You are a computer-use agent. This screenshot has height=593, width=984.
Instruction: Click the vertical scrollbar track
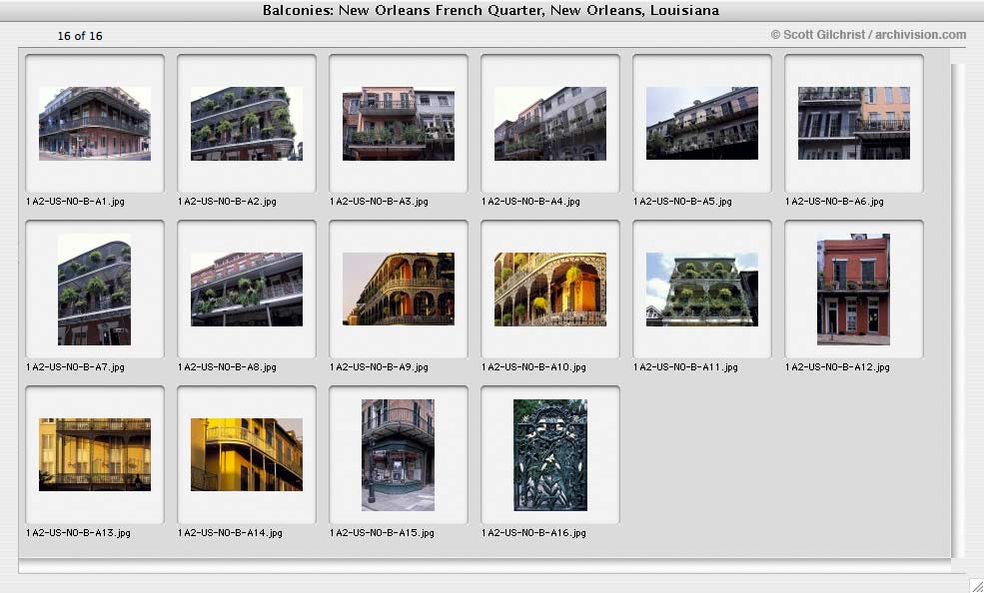[958, 310]
